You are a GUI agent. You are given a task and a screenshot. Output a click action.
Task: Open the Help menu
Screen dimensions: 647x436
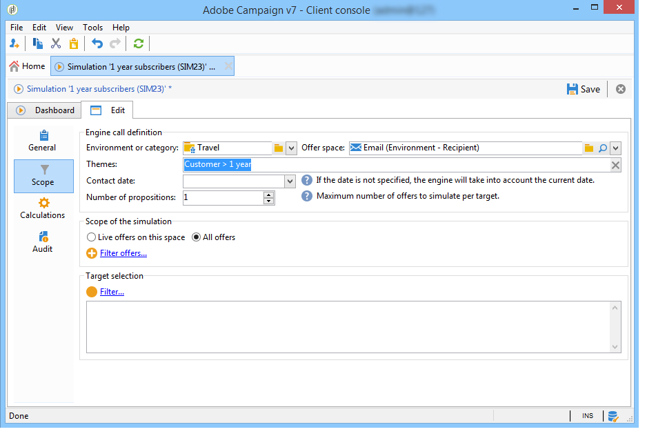coord(121,28)
